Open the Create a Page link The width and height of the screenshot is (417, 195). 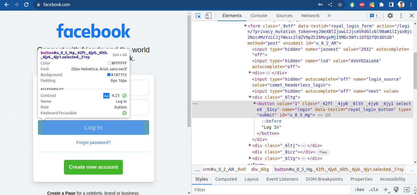[61, 193]
